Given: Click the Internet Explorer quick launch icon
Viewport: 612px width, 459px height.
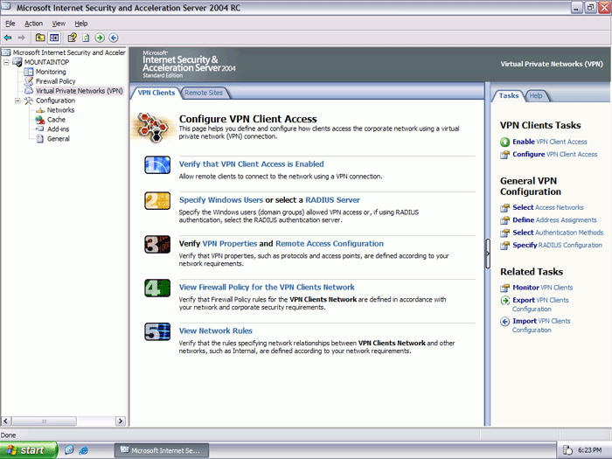Looking at the screenshot, I should click(84, 450).
